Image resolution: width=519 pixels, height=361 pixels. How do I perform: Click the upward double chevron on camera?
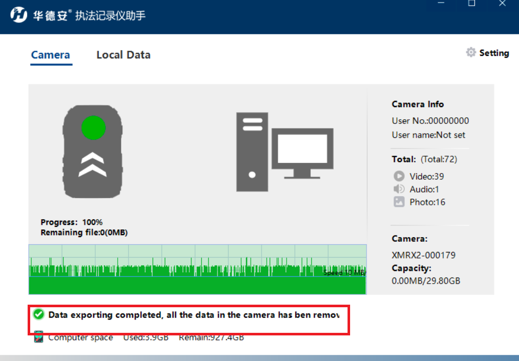click(93, 164)
